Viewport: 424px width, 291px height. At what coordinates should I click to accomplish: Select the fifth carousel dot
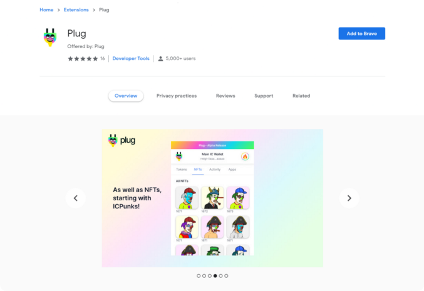coord(220,276)
